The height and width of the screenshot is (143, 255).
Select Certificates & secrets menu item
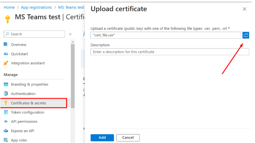tap(34, 103)
